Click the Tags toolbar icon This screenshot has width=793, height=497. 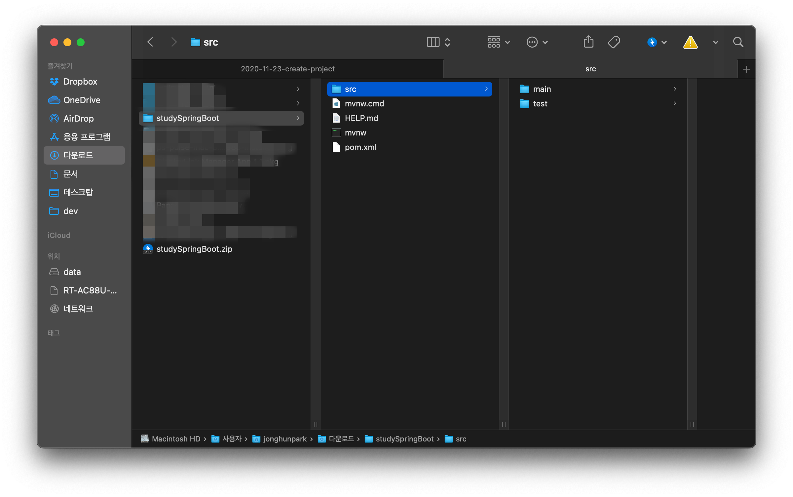click(614, 42)
